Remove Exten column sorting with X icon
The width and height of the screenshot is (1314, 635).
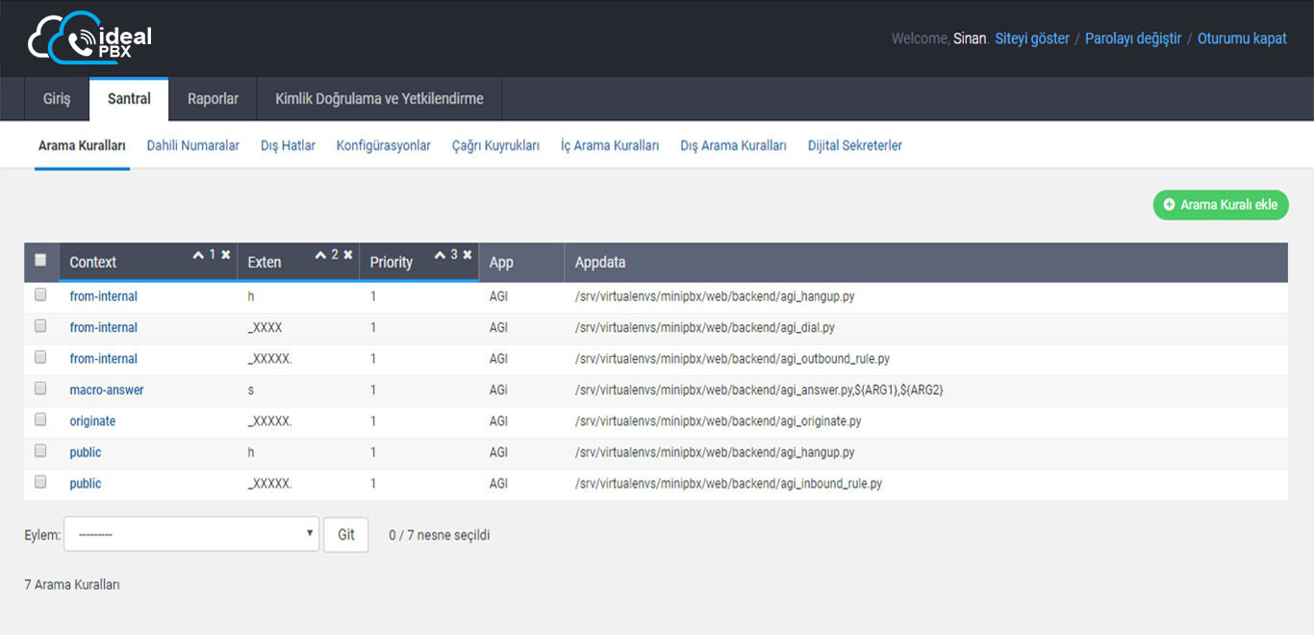(347, 255)
